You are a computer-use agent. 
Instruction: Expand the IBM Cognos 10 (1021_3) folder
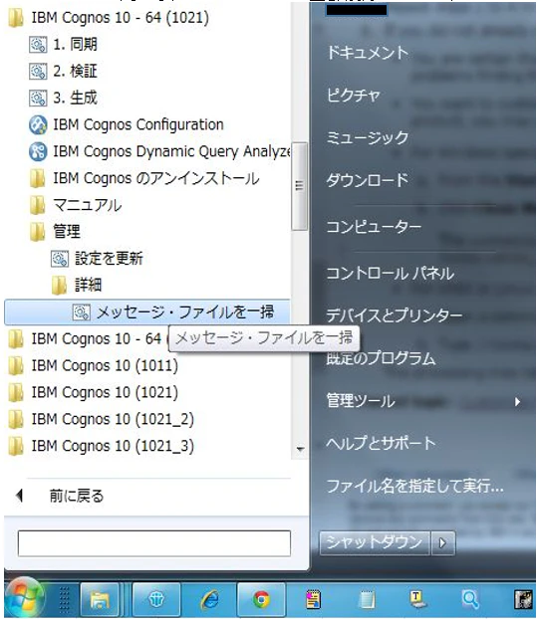click(102, 446)
